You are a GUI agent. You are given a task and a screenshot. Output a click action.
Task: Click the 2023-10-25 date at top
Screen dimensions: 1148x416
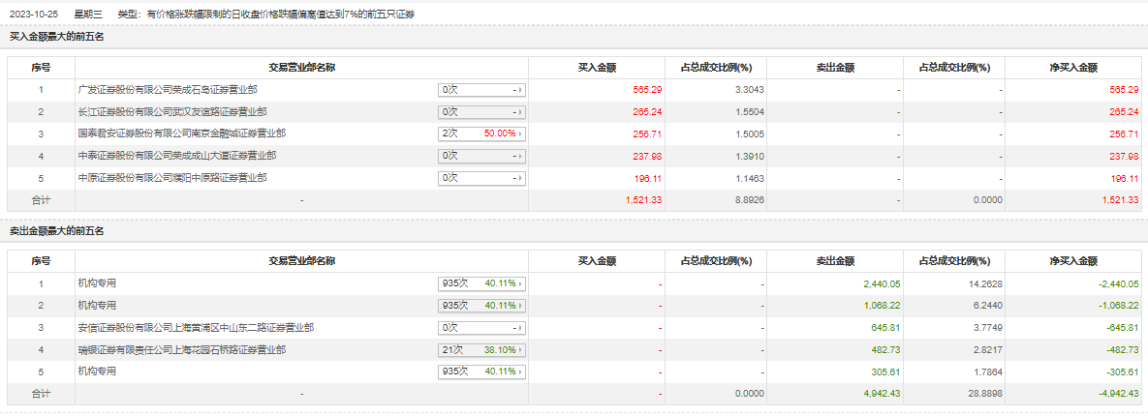[35, 15]
